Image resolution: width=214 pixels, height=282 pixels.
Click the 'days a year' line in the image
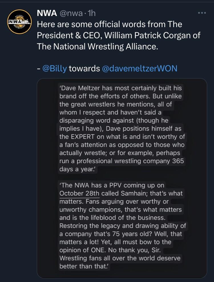[x=77, y=169]
